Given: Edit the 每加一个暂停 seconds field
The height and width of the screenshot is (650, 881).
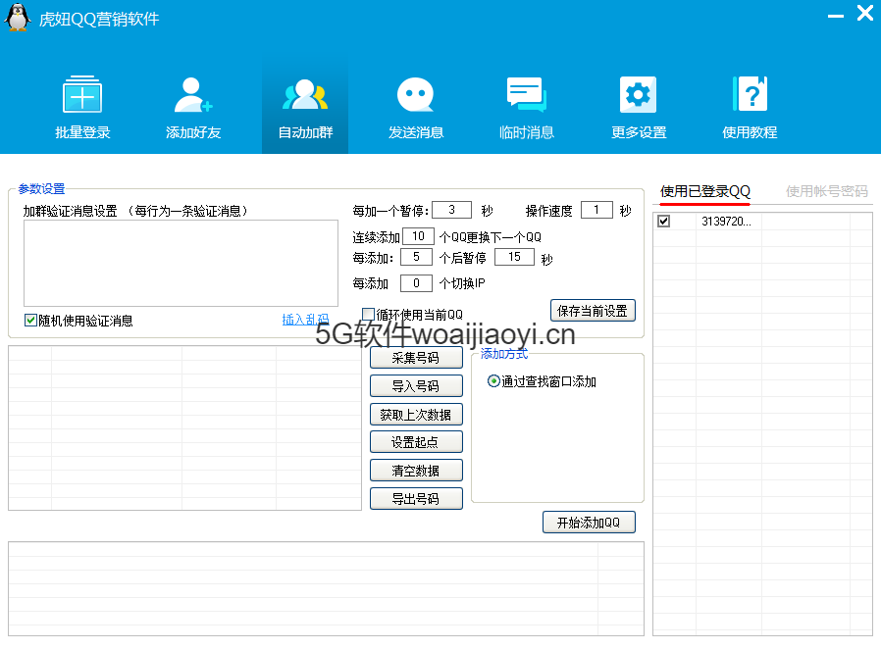Looking at the screenshot, I should (x=451, y=210).
